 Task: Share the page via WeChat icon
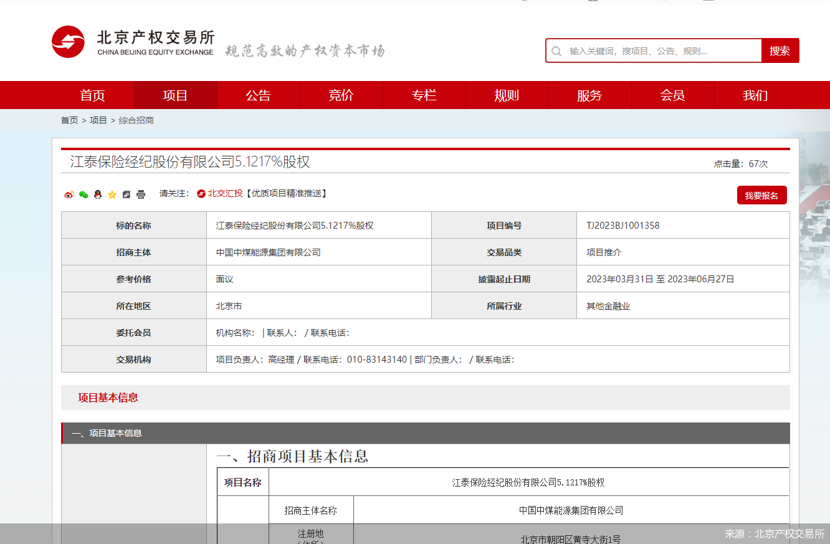(x=83, y=194)
